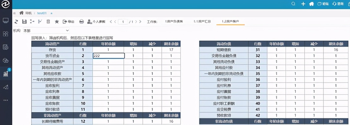Select the middle worksheet tab
This screenshot has width=350, height=125.
(202, 21)
